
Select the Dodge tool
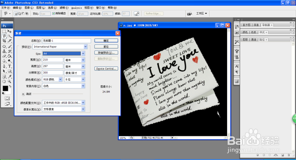(x=9, y=61)
